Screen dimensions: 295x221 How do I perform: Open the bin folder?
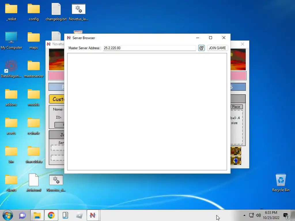pos(11,155)
